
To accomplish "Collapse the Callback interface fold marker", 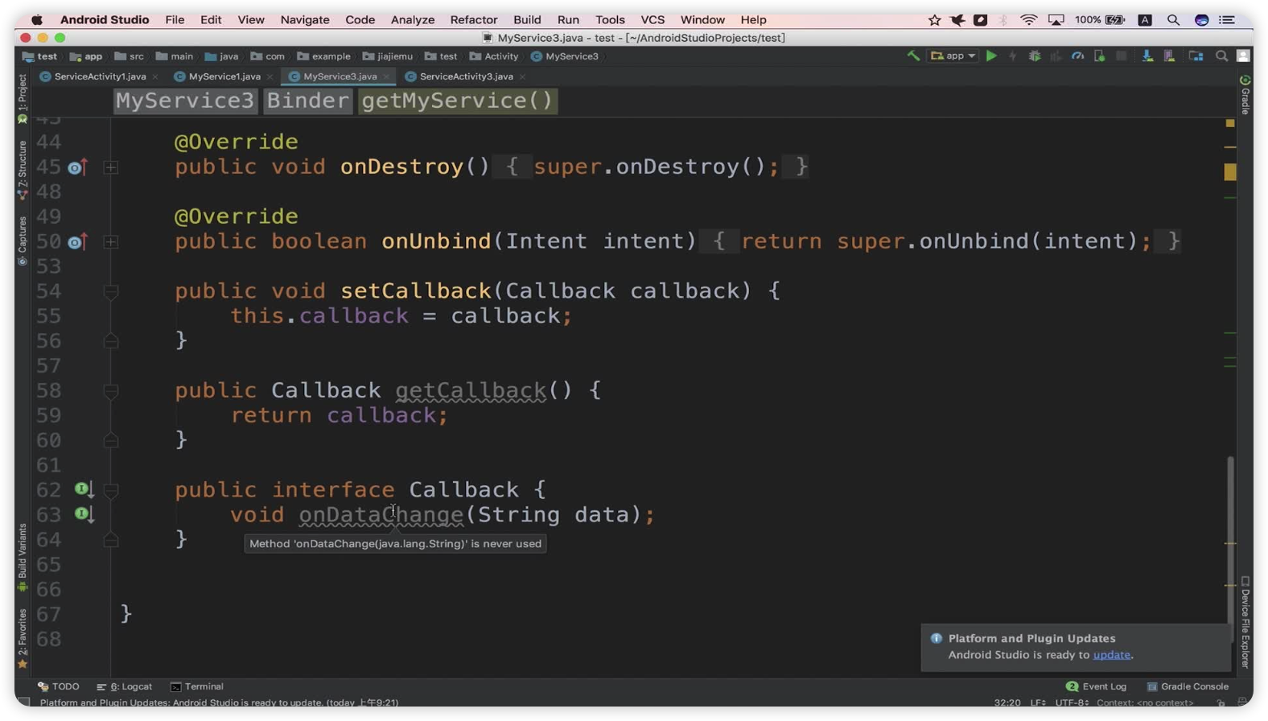I will click(111, 490).
